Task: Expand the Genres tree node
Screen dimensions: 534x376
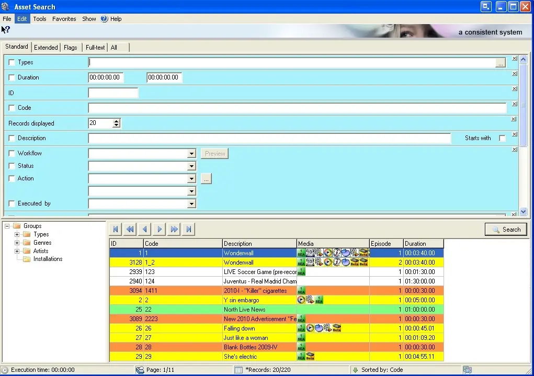Action: [17, 243]
